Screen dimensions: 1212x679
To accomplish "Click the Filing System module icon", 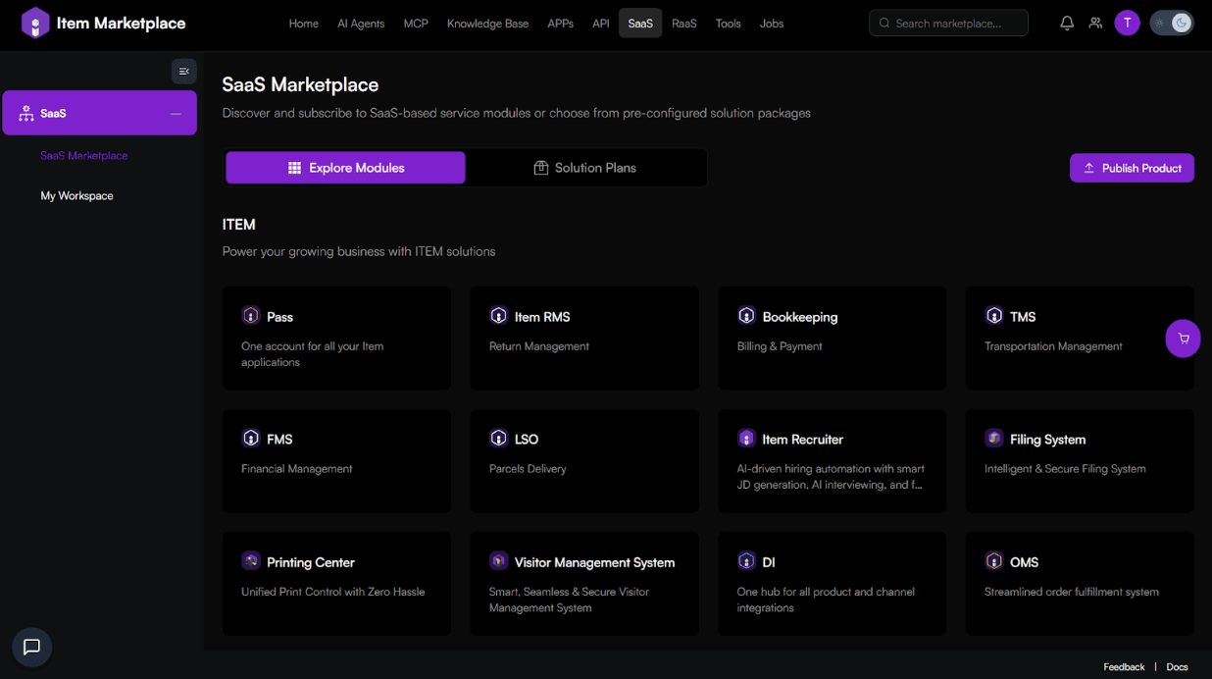I will point(993,439).
